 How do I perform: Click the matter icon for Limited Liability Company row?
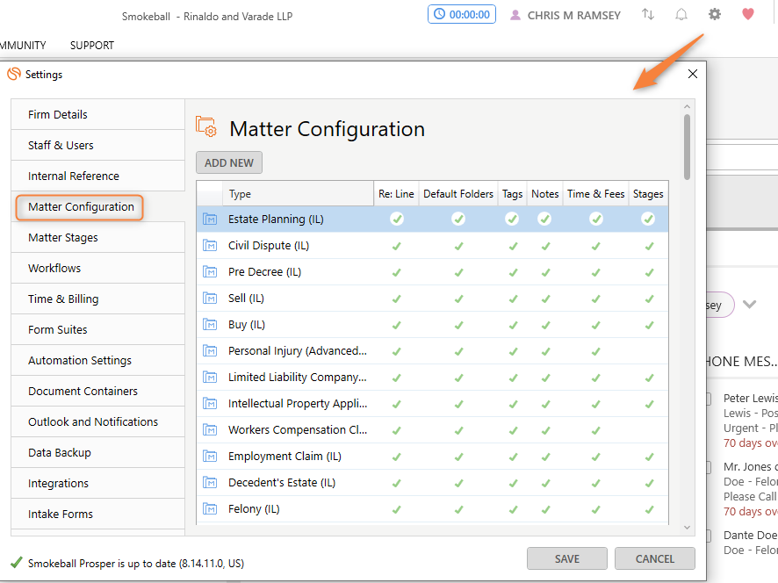point(211,377)
